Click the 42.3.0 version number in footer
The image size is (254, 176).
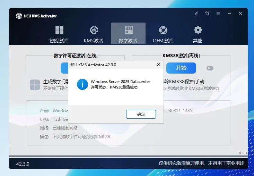coord(23,164)
